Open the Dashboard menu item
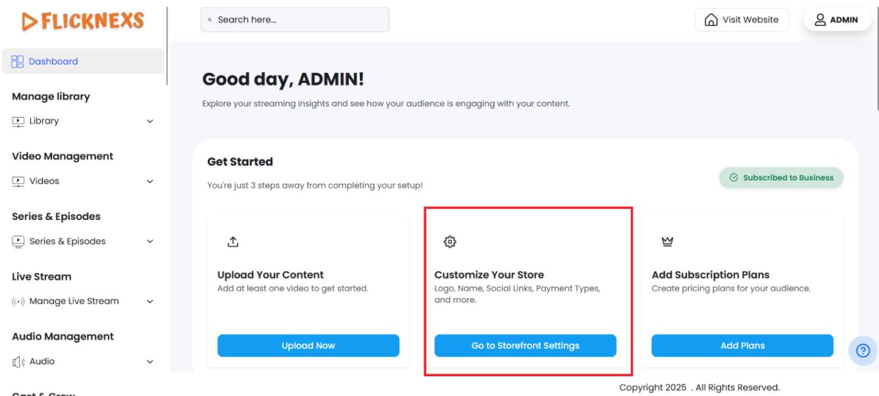Image resolution: width=879 pixels, height=396 pixels. (53, 62)
